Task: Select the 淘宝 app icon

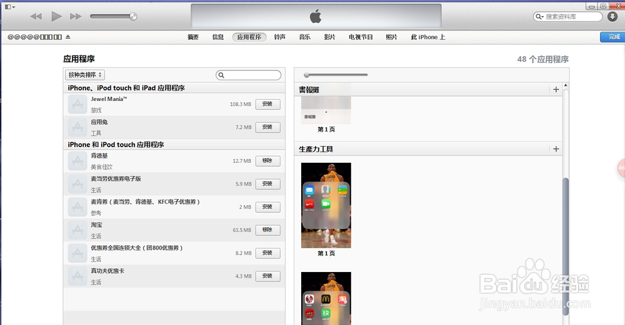Action: click(x=77, y=230)
